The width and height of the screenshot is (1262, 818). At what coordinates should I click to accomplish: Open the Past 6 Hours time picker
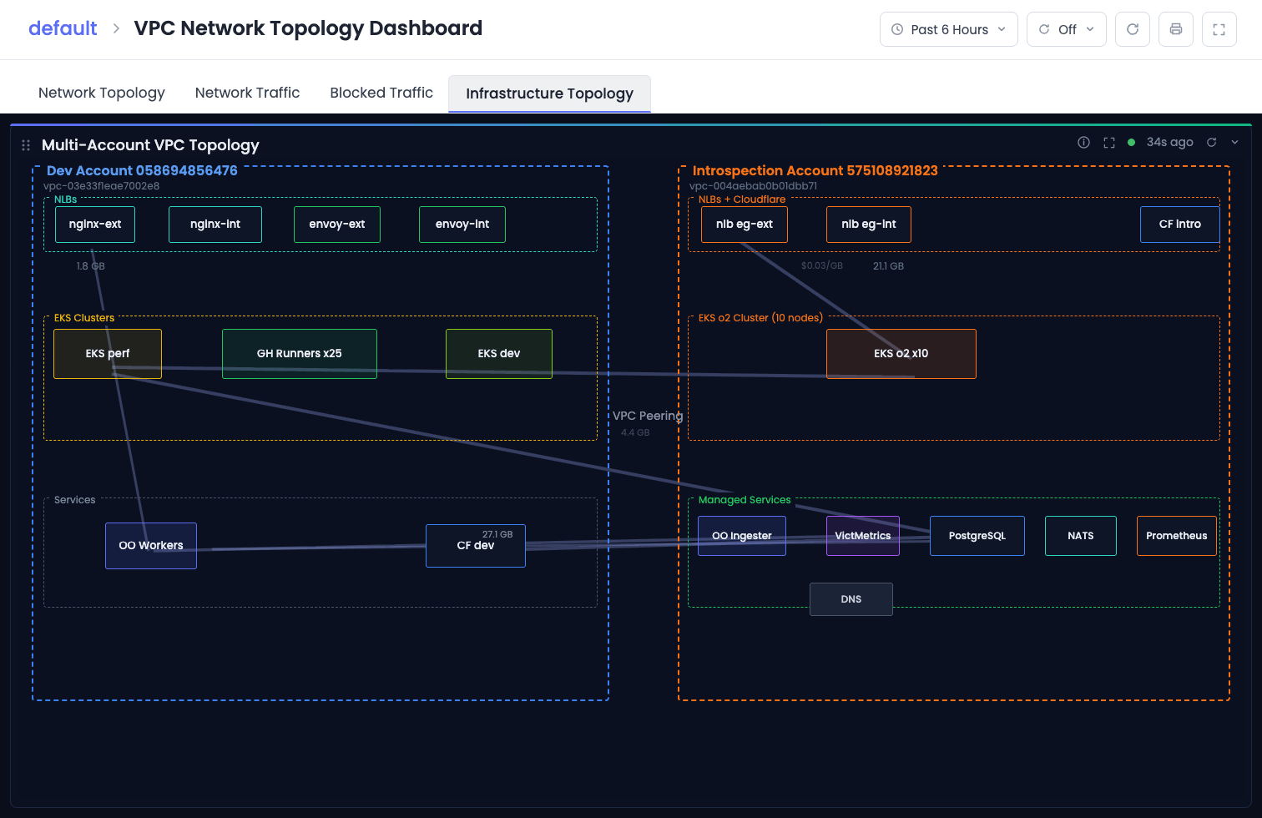(x=949, y=29)
